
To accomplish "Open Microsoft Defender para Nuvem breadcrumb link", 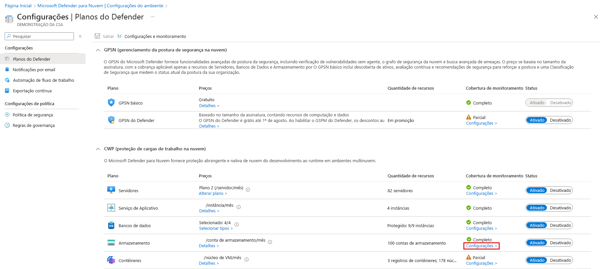I will (x=100, y=6).
